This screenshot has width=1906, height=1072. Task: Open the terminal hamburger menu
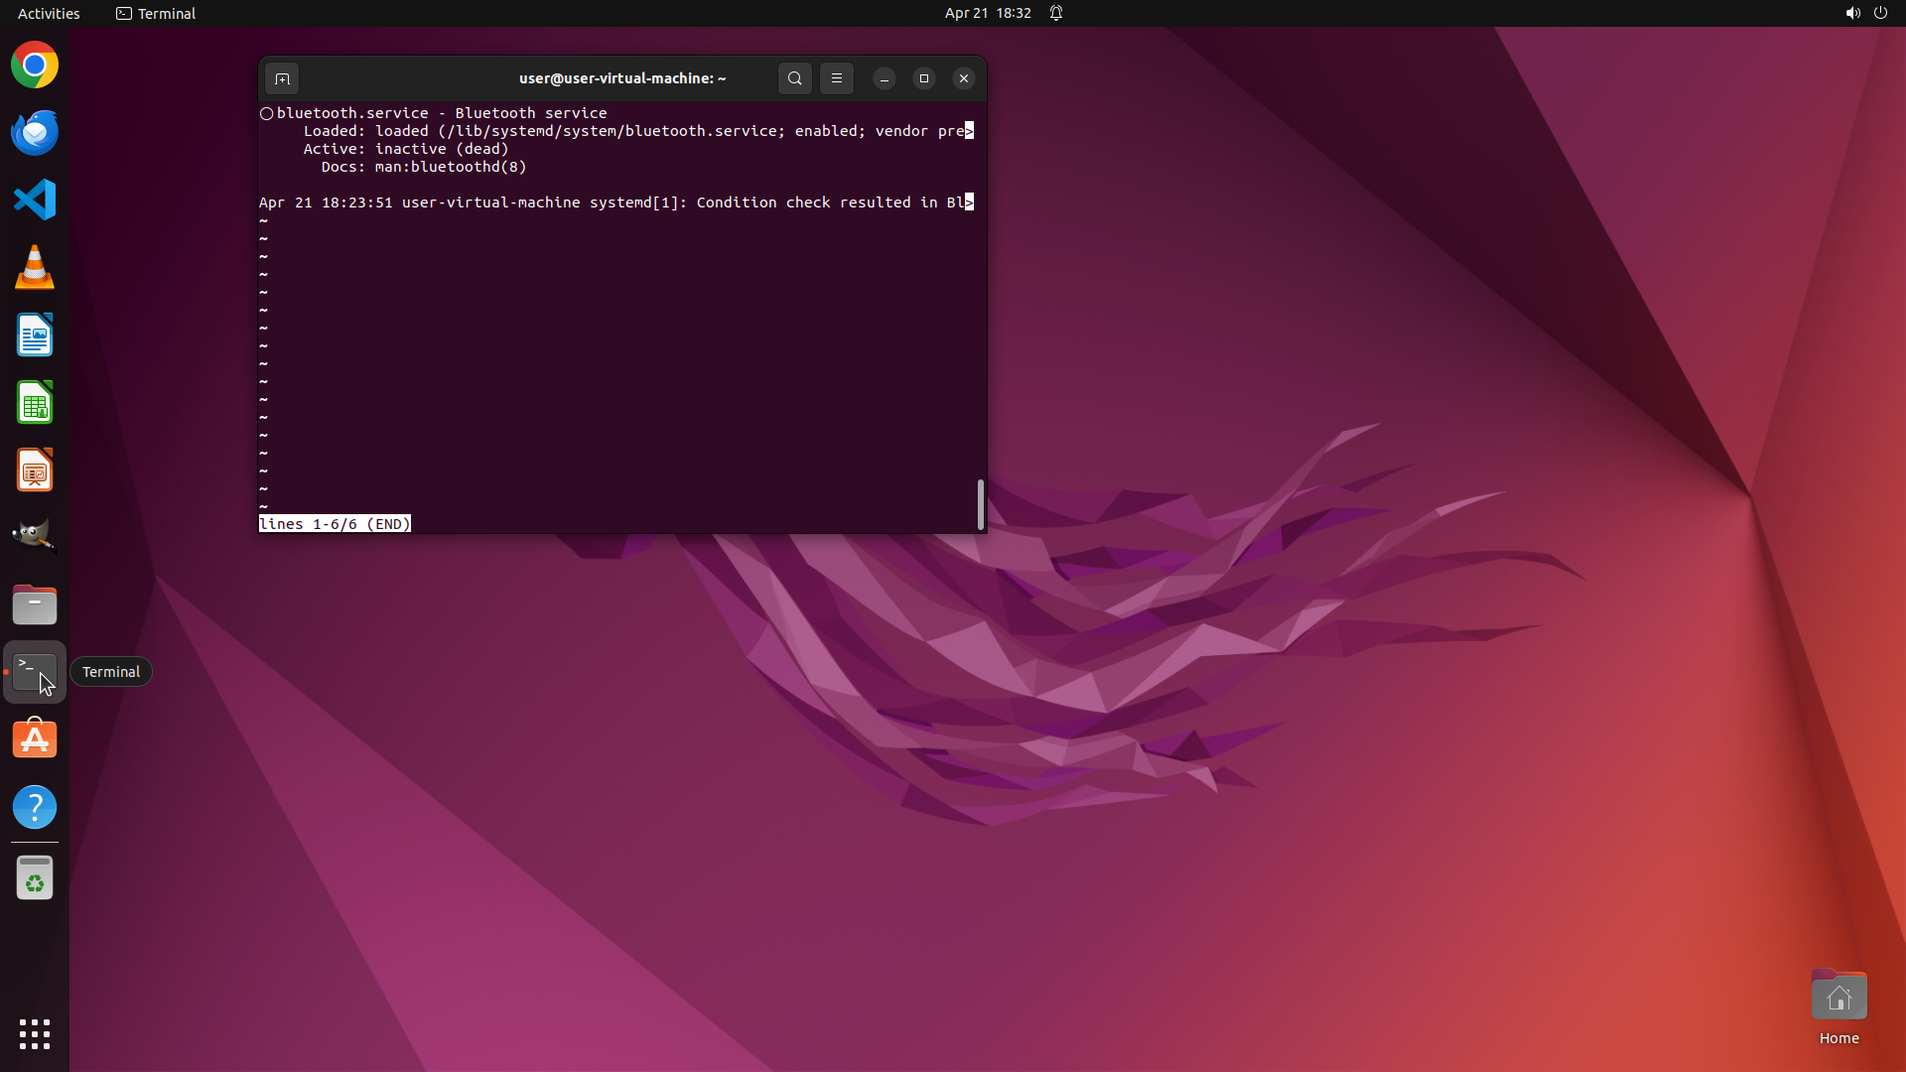[837, 78]
